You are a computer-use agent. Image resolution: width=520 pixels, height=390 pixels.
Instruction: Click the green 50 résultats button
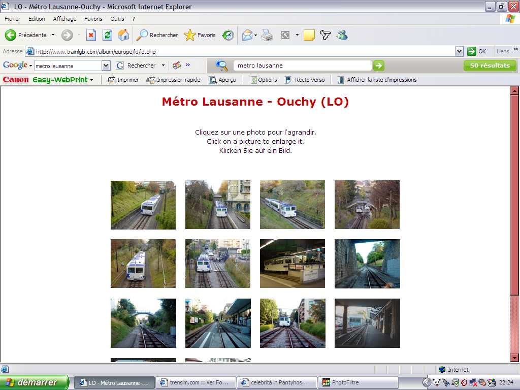coord(489,65)
